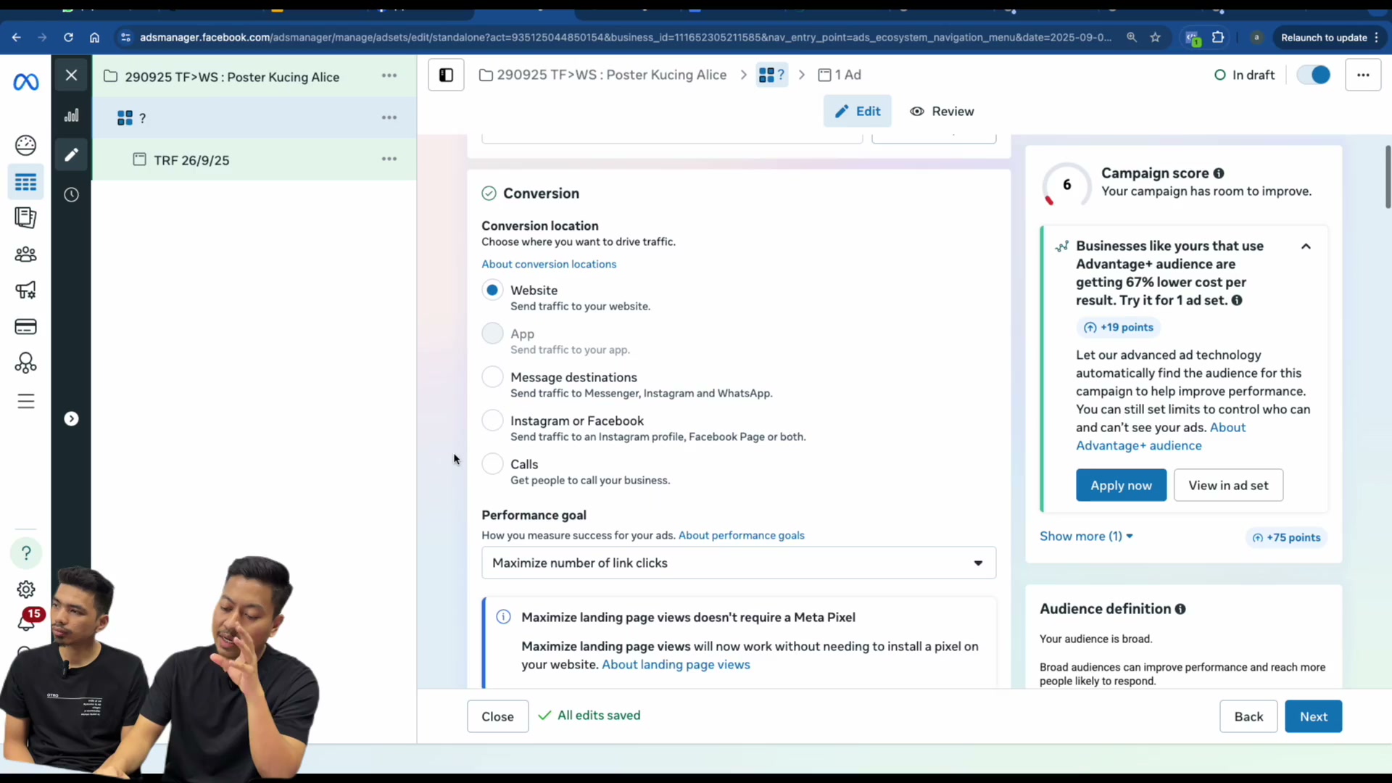
Task: Open the Events Manager icon in sidebar
Action: coord(26,362)
